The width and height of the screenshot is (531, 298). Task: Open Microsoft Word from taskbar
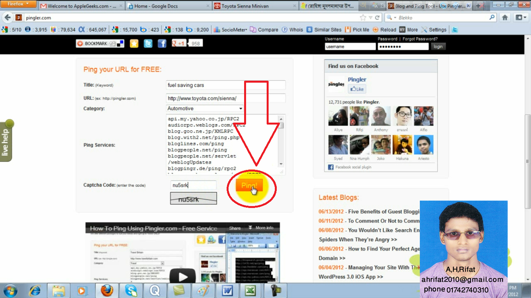click(x=227, y=291)
